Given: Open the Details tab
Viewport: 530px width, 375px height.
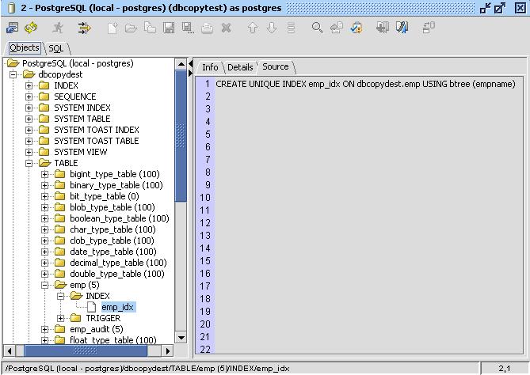Looking at the screenshot, I should pos(240,67).
